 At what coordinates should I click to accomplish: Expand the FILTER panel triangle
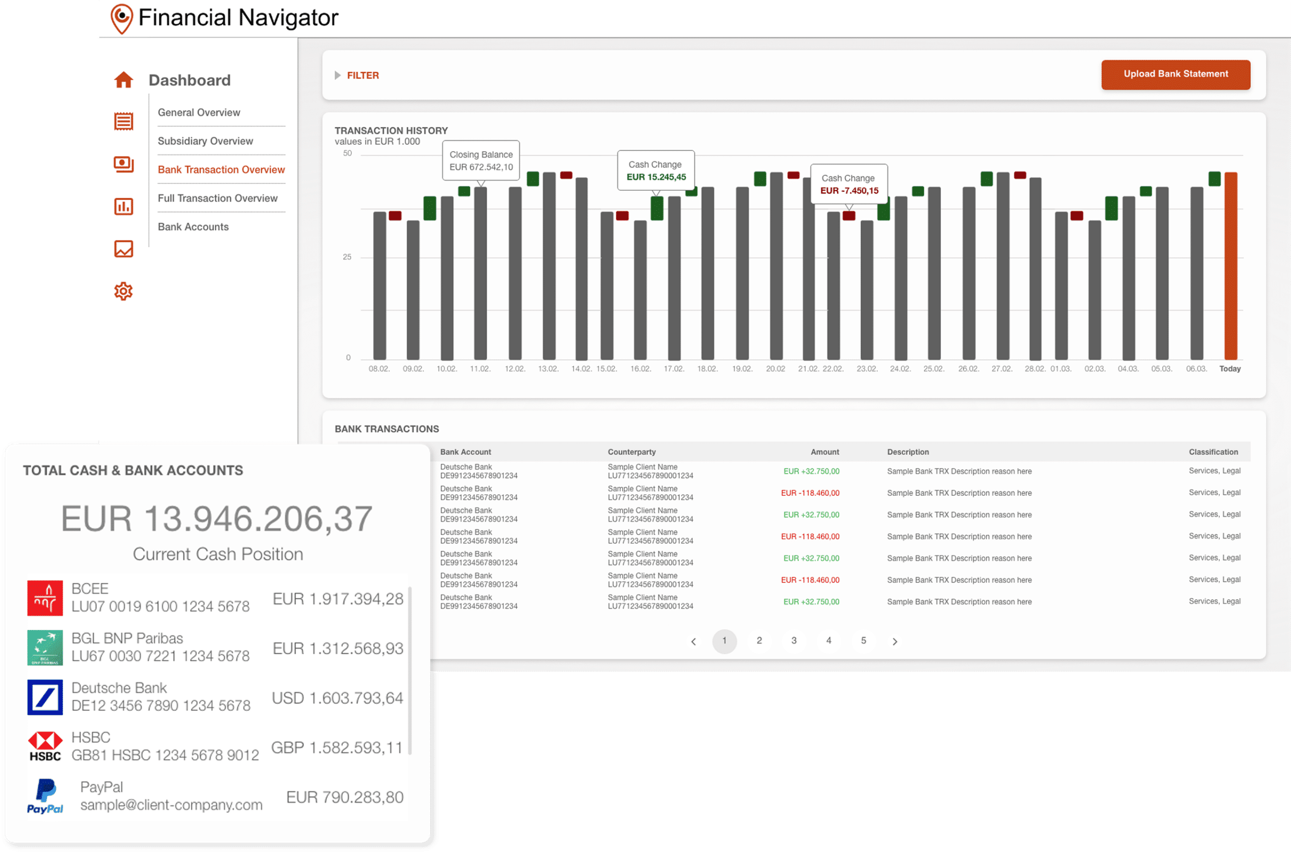[337, 75]
